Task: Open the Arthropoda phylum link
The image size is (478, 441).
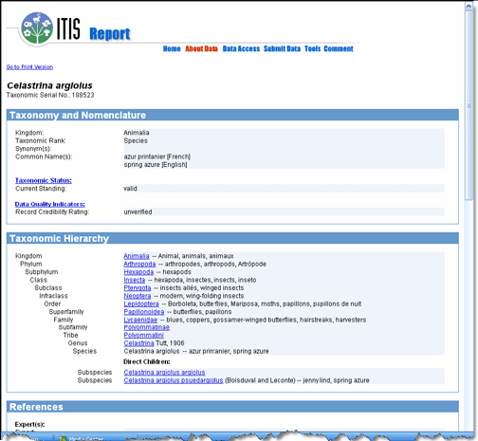Action: click(139, 264)
